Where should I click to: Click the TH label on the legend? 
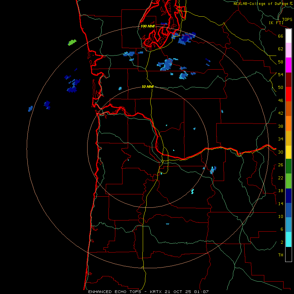(x=281, y=255)
